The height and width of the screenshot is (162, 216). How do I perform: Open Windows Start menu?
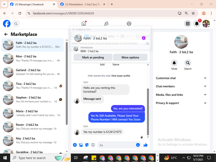pyautogui.click(x=5, y=158)
